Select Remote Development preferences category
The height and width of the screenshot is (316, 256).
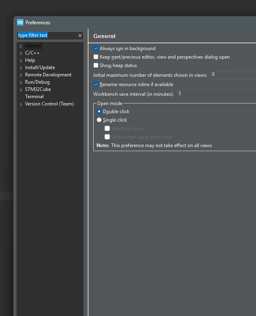tap(48, 75)
